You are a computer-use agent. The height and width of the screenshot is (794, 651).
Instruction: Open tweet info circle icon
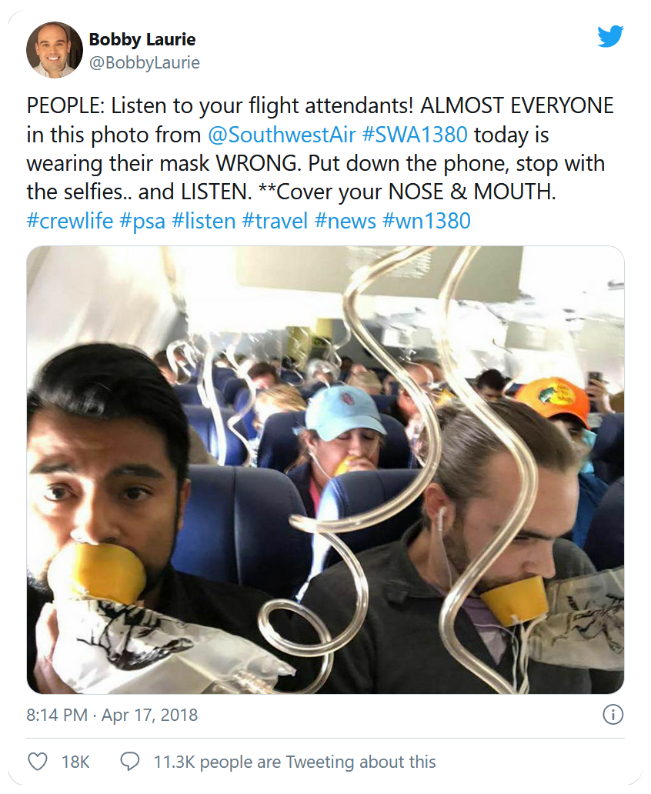(613, 715)
